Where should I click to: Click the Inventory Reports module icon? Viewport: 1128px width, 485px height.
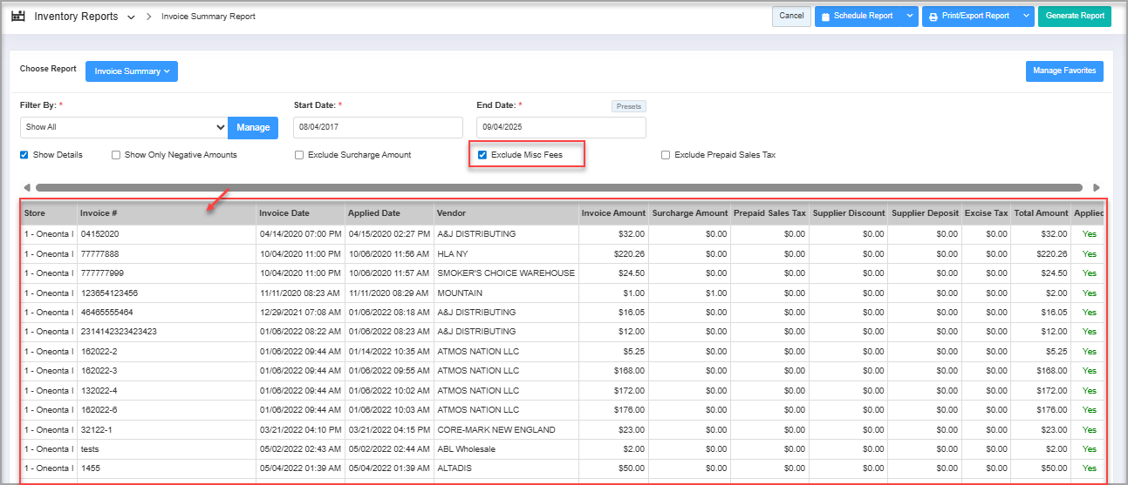coord(17,17)
